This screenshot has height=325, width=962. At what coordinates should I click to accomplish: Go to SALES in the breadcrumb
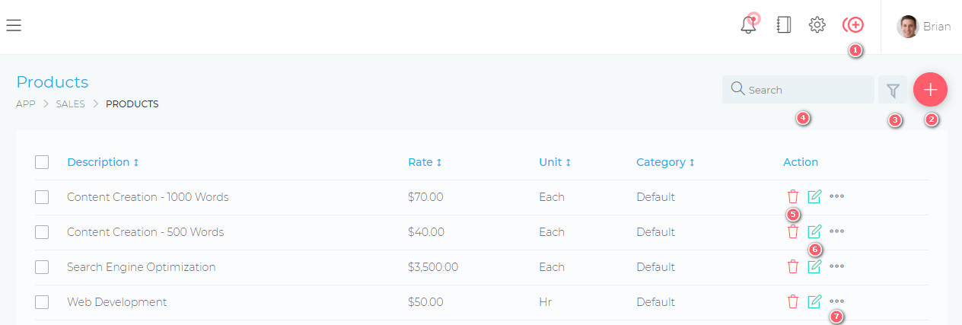[x=70, y=104]
